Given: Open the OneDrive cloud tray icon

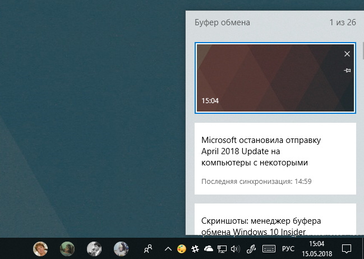Looking at the screenshot, I should [209, 249].
